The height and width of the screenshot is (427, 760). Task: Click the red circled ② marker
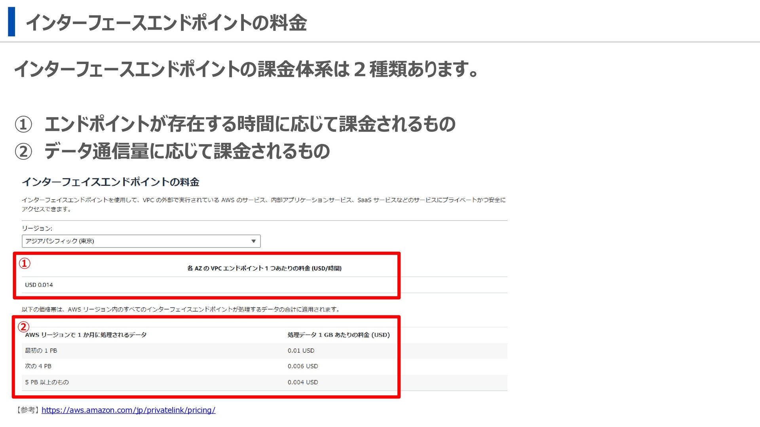tap(23, 327)
